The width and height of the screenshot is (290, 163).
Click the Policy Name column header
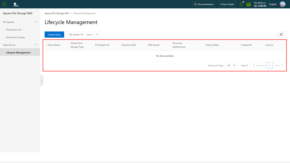pyautogui.click(x=54, y=45)
